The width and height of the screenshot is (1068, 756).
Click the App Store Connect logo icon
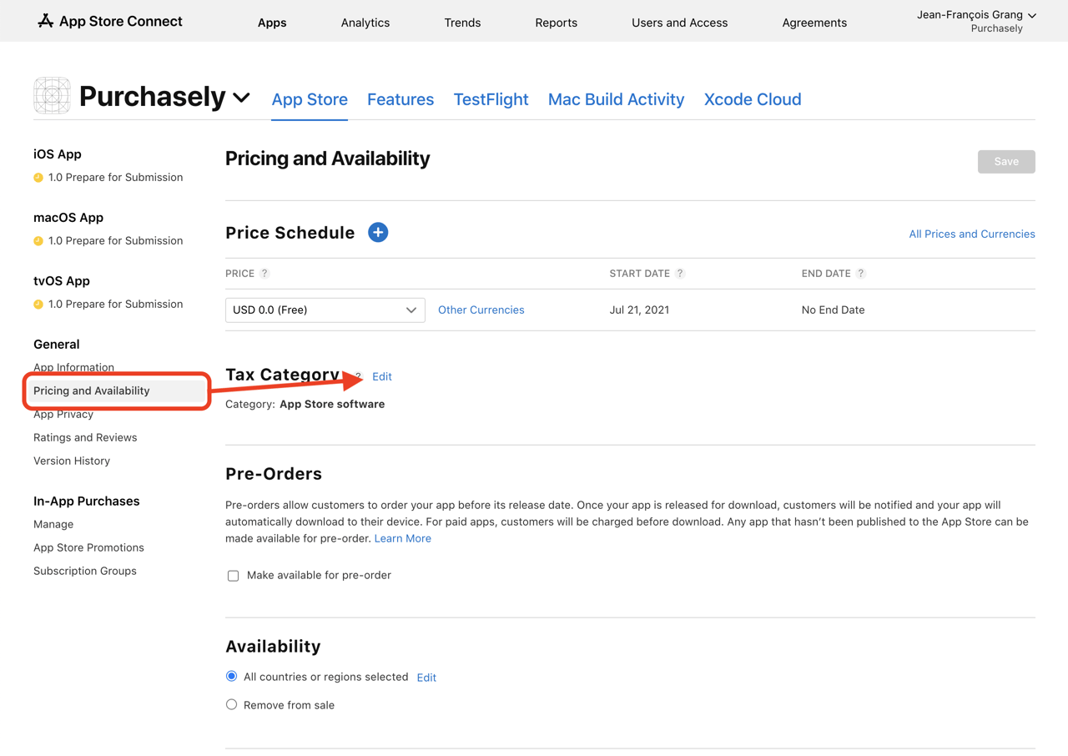pos(46,21)
